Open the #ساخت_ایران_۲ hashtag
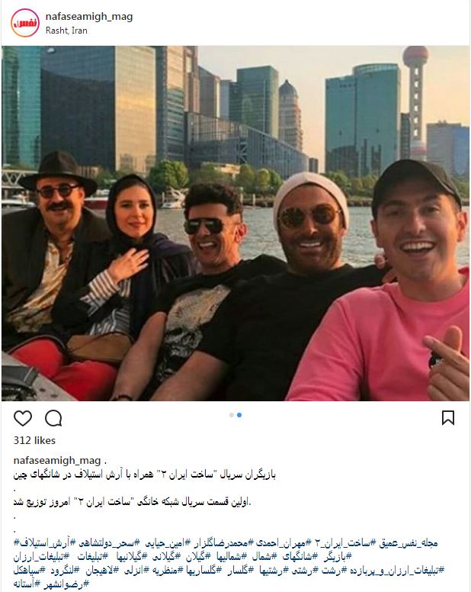Viewport: 471px width, 592px height. point(343,543)
